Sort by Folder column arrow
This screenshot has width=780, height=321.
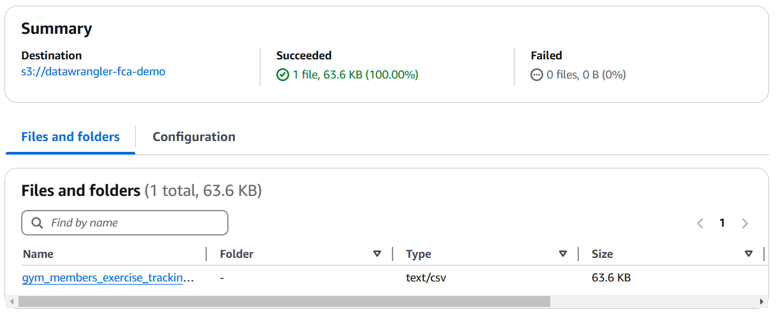point(377,254)
